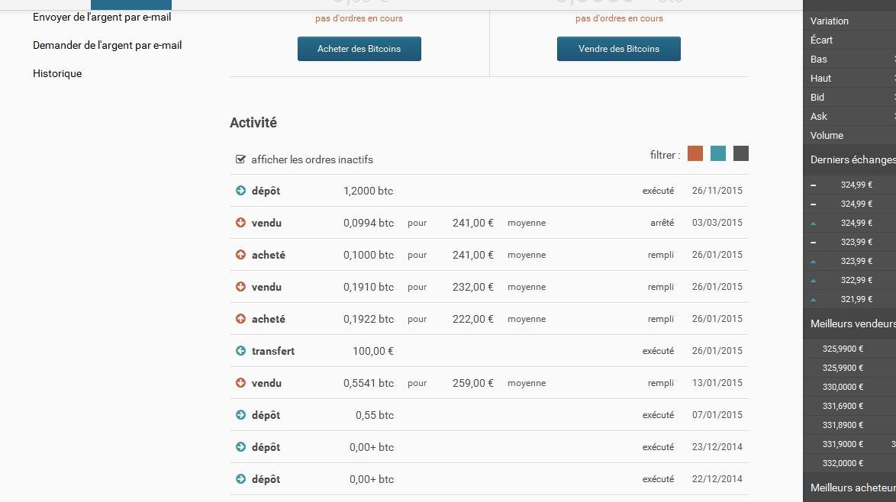Image resolution: width=896 pixels, height=502 pixels.
Task: Toggle 'afficher les ordres inactifs' checkbox
Action: (x=240, y=159)
